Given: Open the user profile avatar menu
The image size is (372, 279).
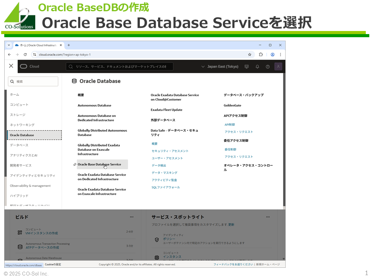Looking at the screenshot, I should pyautogui.click(x=278, y=66).
